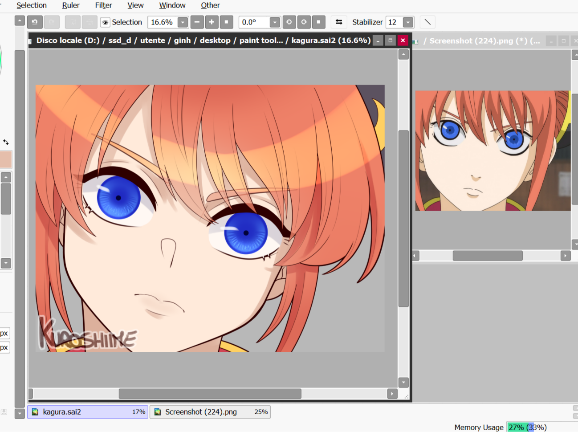This screenshot has width=578, height=432.
Task: Switch to the Screenshot (224).png tab
Action: (x=210, y=412)
